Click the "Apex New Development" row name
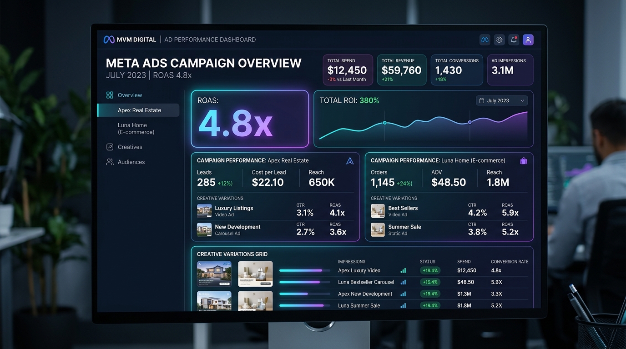 pos(365,294)
